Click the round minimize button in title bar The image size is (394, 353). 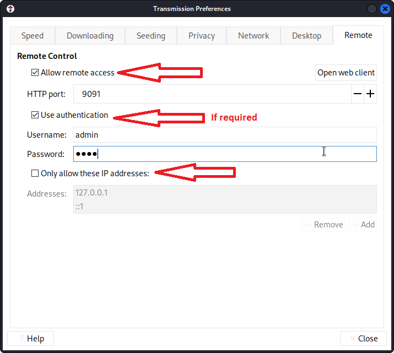coord(372,9)
